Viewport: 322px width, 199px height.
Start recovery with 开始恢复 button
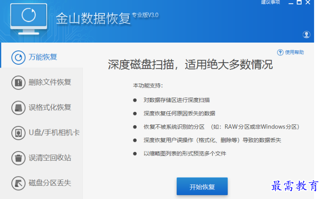point(202,186)
